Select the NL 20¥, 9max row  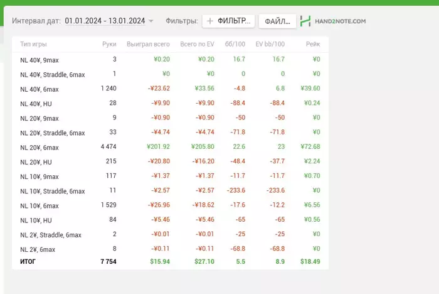click(x=170, y=118)
